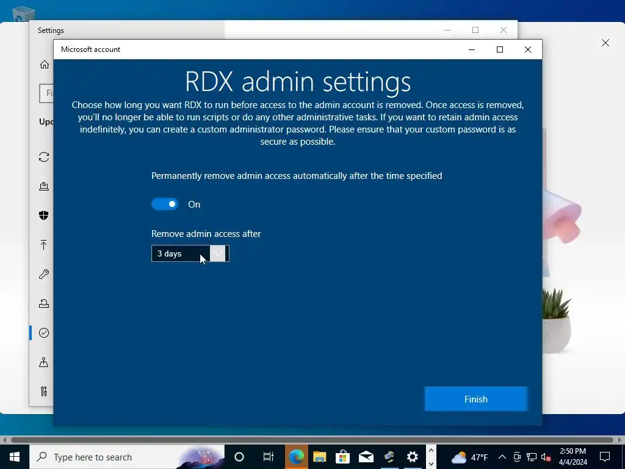Open the Windows Start menu
This screenshot has width=625, height=469.
15,457
